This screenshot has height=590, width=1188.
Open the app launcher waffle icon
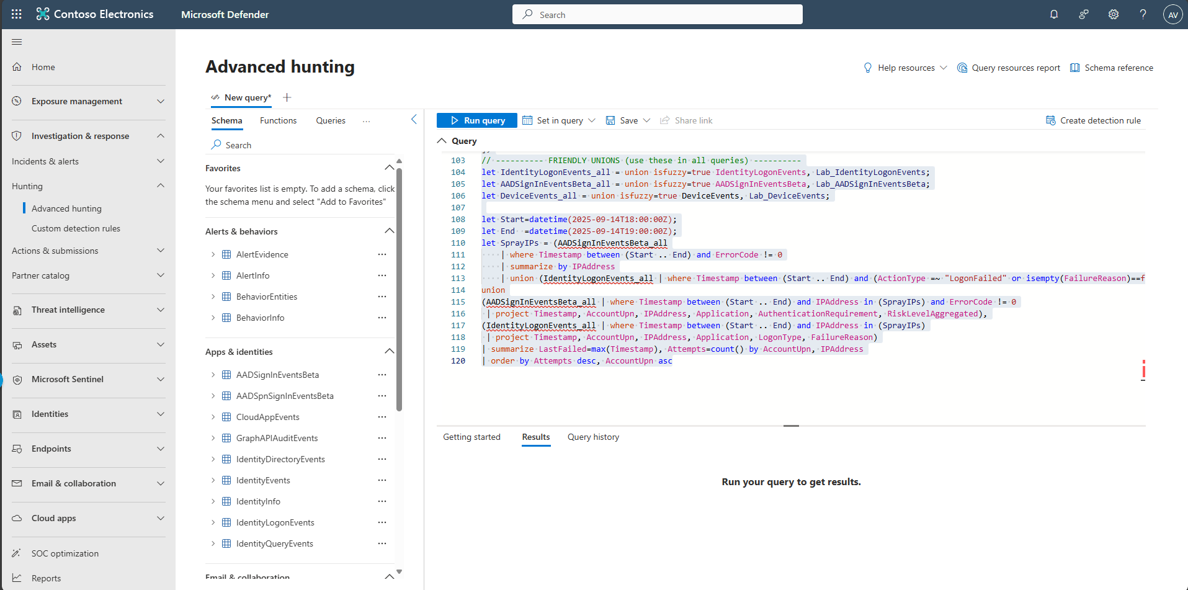point(17,14)
